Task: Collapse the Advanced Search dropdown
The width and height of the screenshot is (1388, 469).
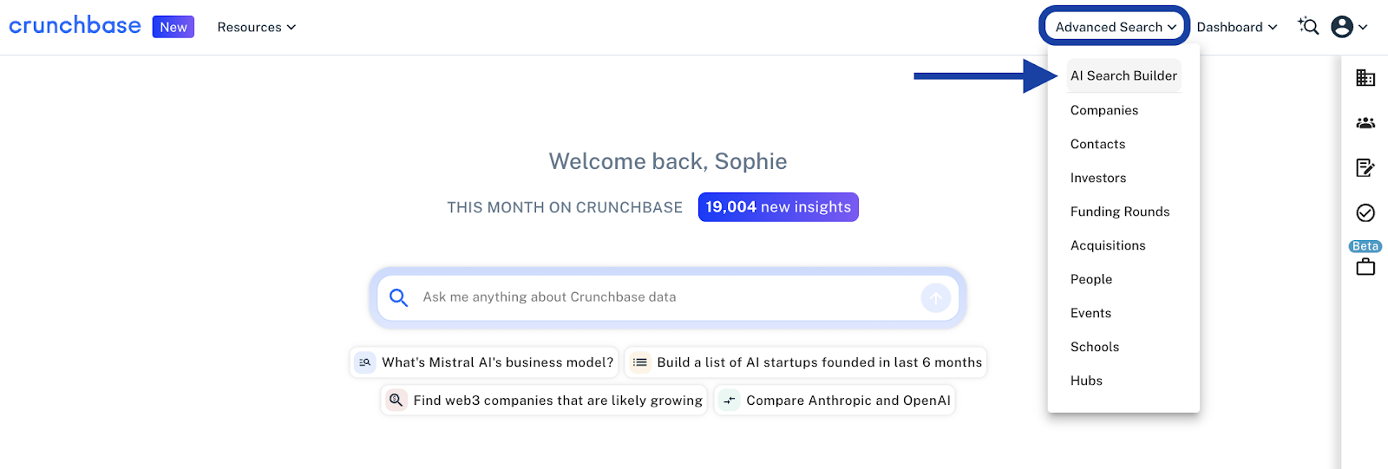Action: [x=1115, y=27]
